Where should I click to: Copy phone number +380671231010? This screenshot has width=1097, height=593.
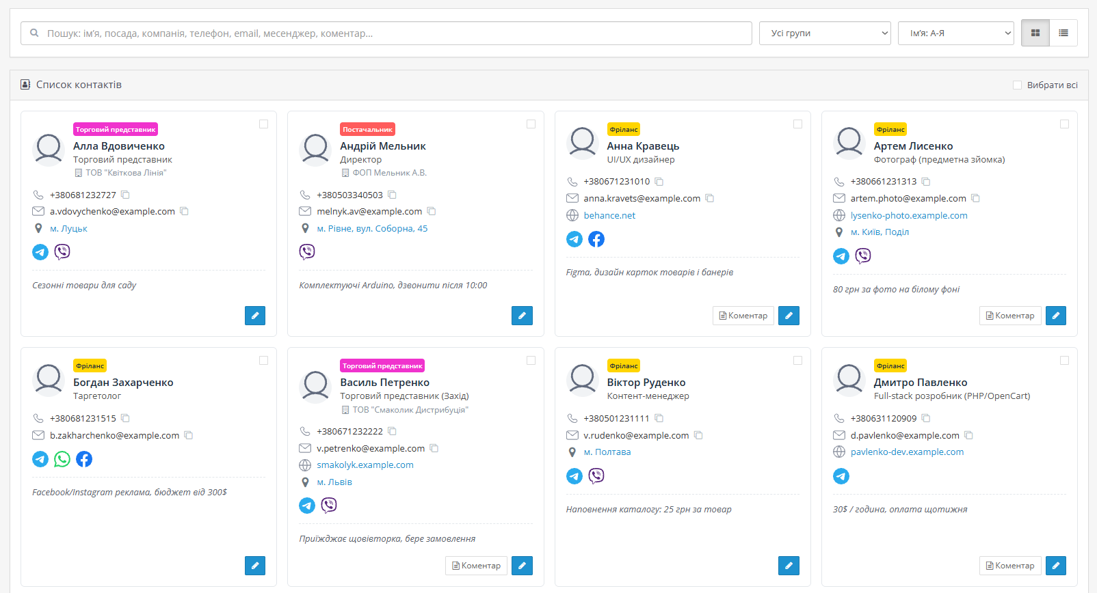point(659,182)
